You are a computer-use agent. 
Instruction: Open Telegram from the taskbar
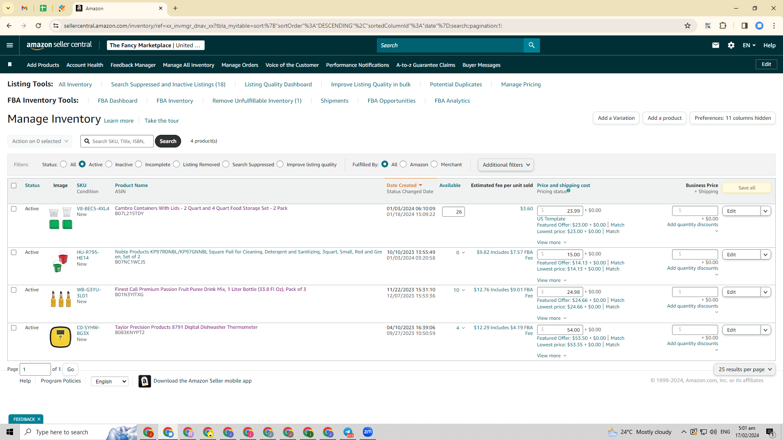pos(348,432)
